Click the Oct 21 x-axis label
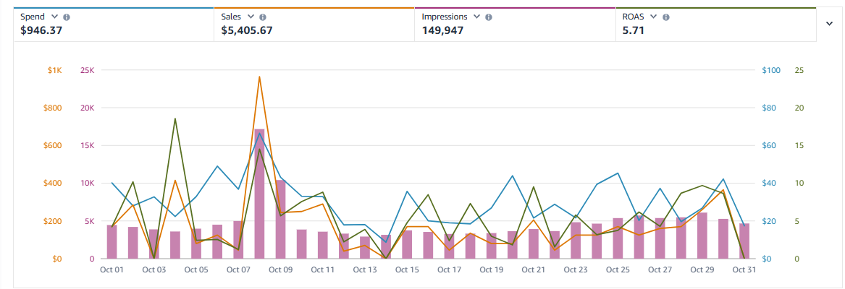The height and width of the screenshot is (289, 845). [534, 269]
